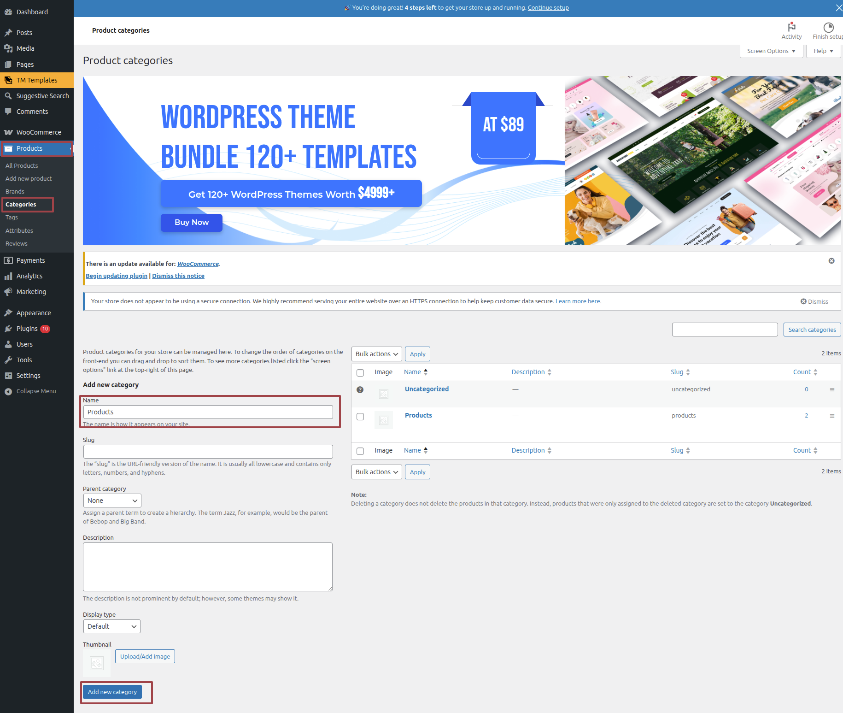Toggle the select-all checkbox in table header
The image size is (843, 713).
click(360, 373)
